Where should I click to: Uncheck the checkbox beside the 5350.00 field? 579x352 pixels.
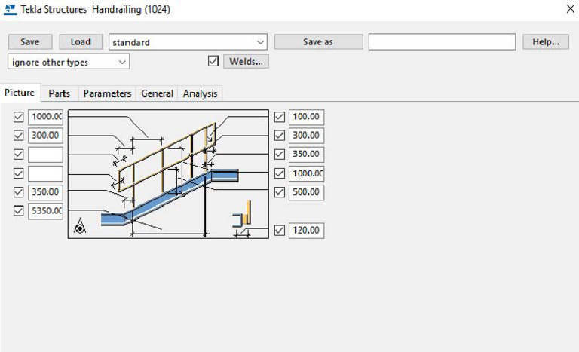point(18,210)
